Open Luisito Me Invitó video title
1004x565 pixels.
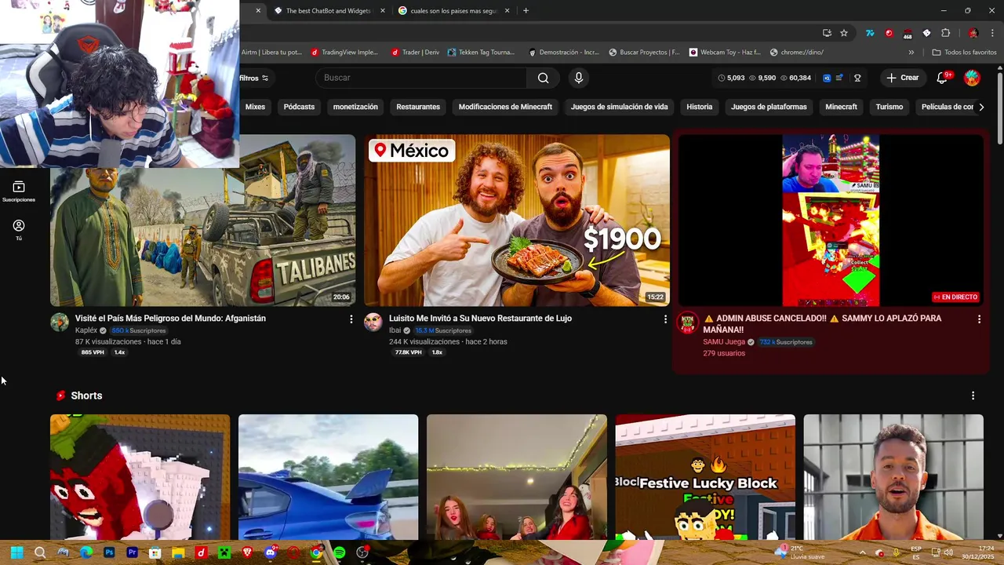coord(480,319)
